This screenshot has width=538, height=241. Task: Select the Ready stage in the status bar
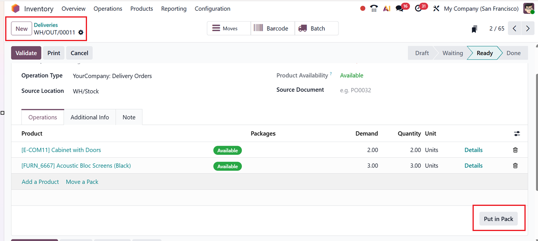tap(484, 53)
